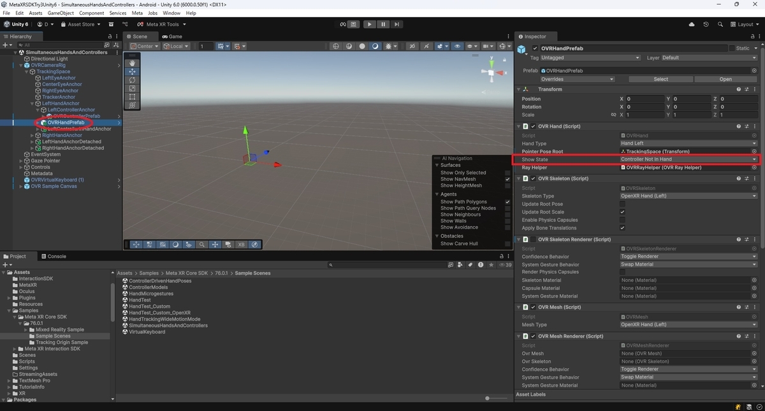765x411 pixels.
Task: Click the scene orientation gizmo cube
Action: 492,72
